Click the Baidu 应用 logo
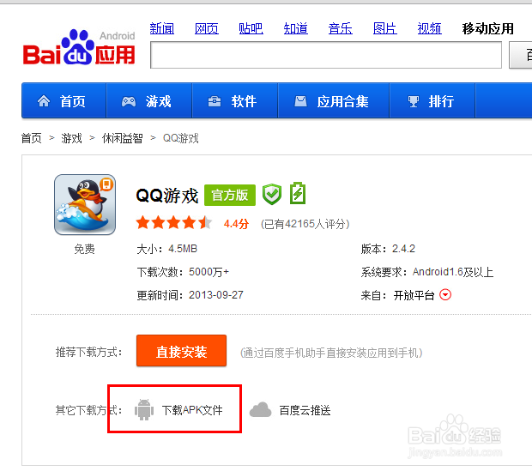Viewport: 532px width, 471px height. coord(79,47)
